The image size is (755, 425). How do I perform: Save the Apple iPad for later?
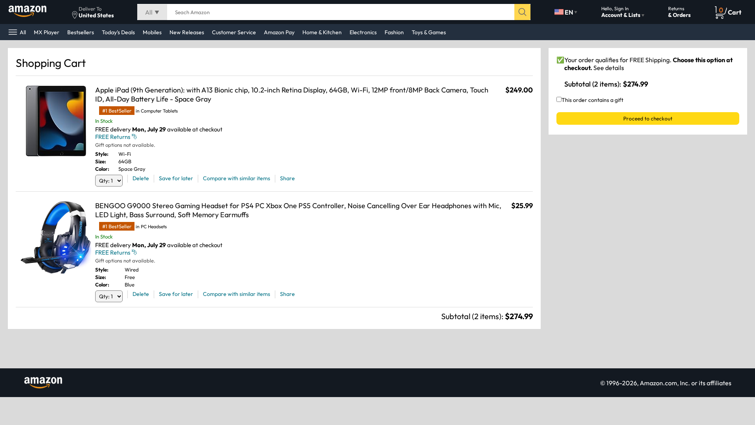(176, 178)
